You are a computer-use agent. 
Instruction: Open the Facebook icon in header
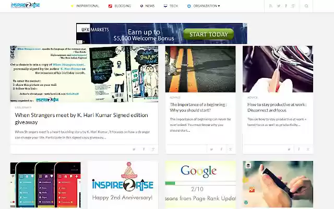pos(286,6)
